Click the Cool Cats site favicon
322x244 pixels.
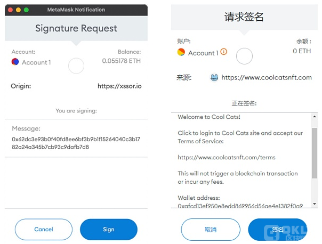tap(214, 78)
